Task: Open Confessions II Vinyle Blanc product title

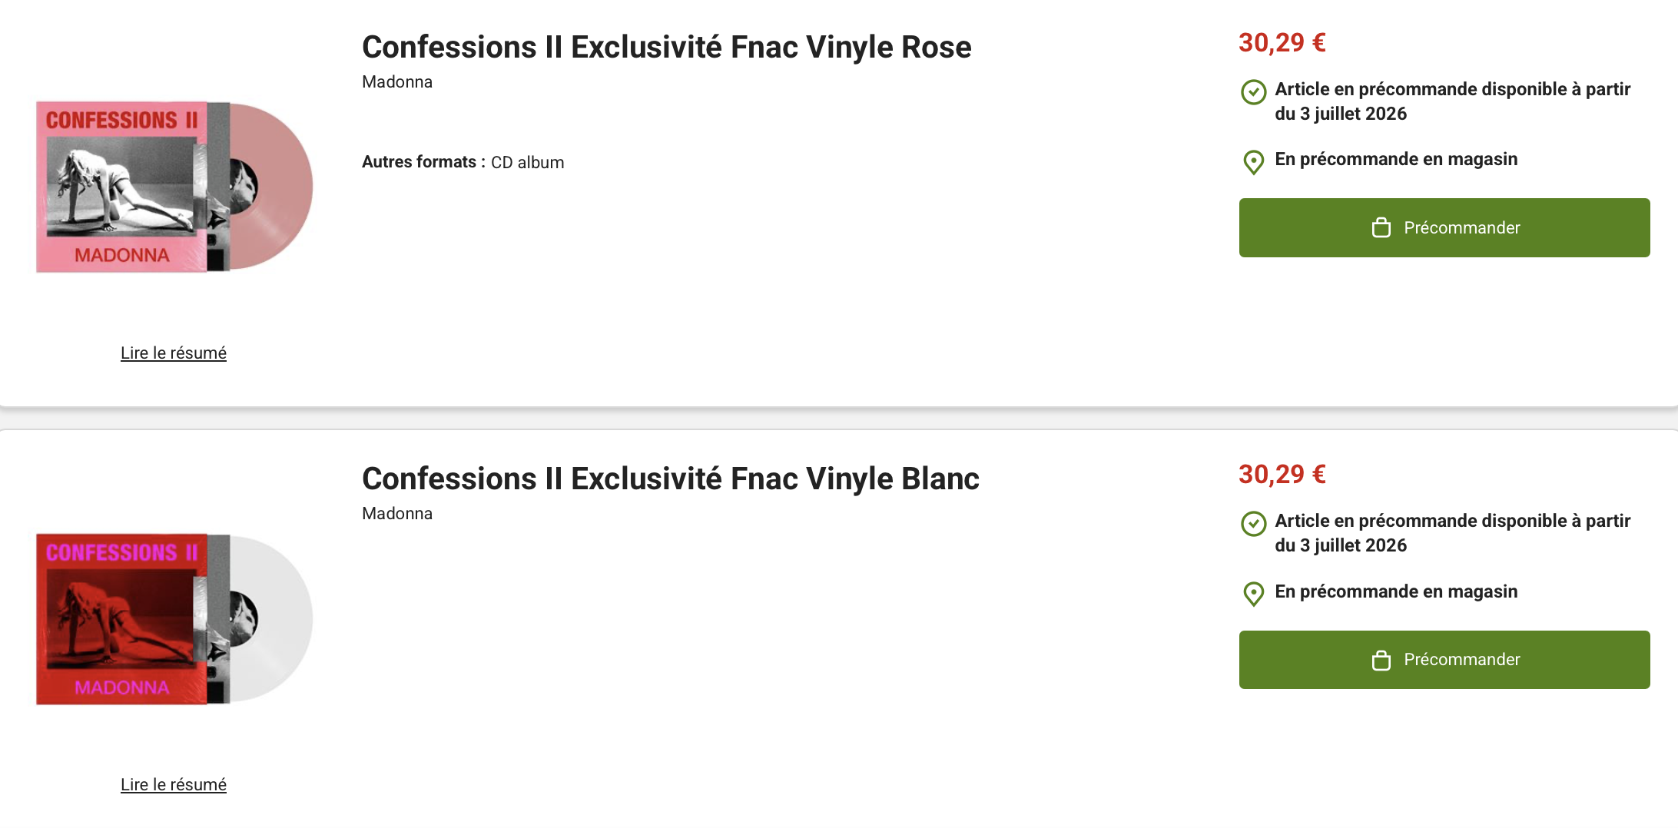Action: tap(670, 479)
